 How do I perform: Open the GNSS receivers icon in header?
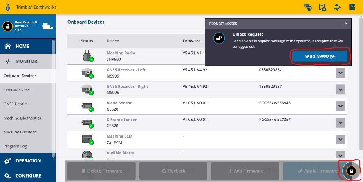(308, 7)
